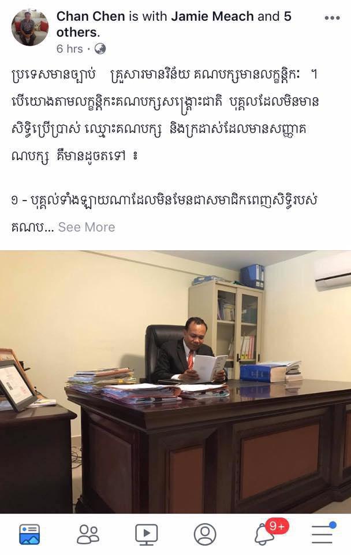
Task: Click the public globe privacy icon
Action: pyautogui.click(x=100, y=49)
